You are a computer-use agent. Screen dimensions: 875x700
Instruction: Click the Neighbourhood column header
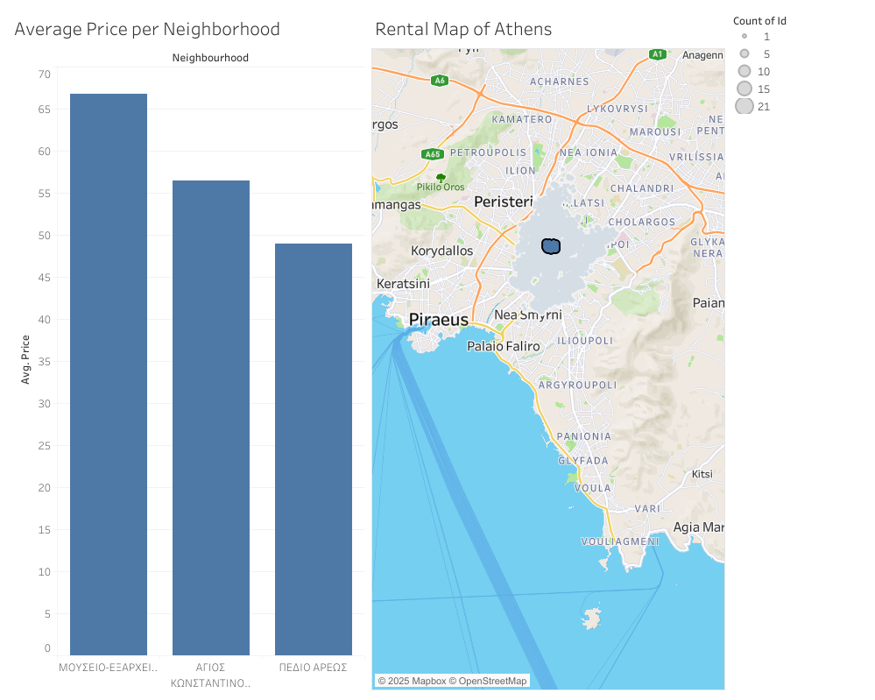click(210, 58)
